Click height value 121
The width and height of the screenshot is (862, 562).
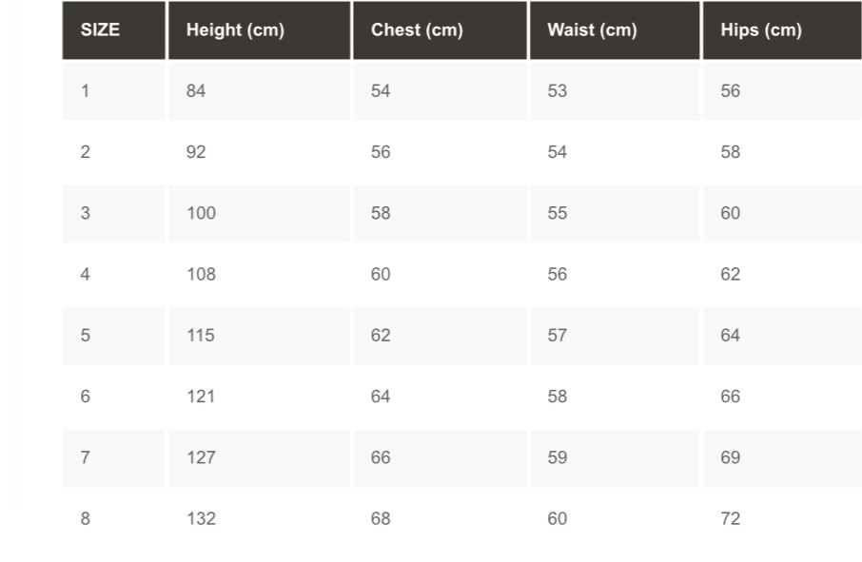(201, 397)
